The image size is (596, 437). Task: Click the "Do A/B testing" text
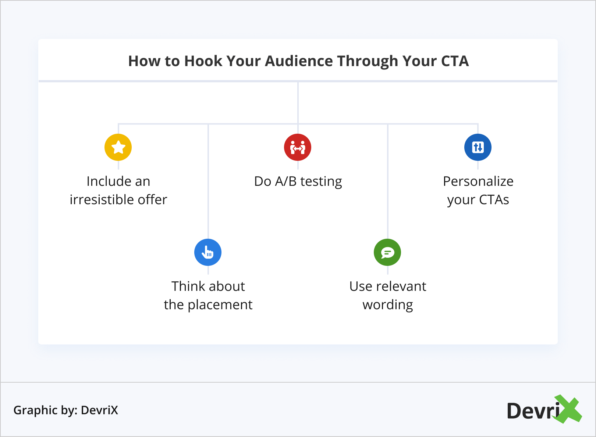click(x=298, y=181)
